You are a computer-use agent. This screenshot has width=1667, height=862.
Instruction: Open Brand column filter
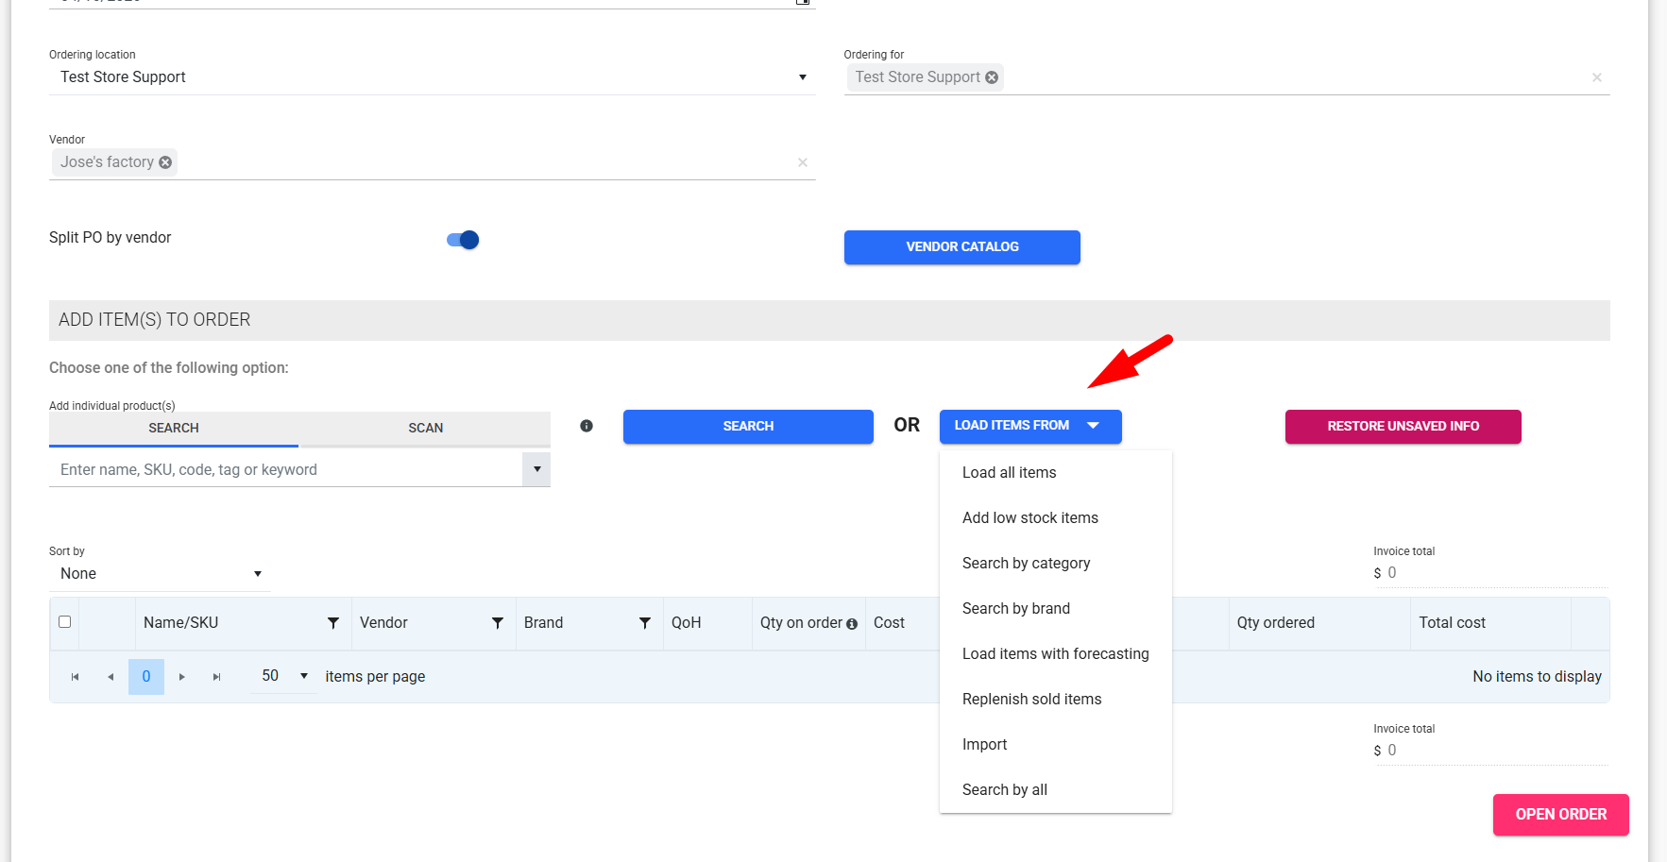click(x=645, y=623)
